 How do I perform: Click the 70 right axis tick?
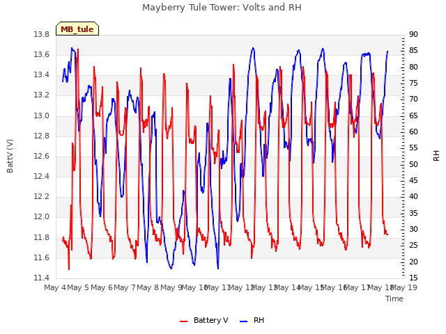point(413,99)
